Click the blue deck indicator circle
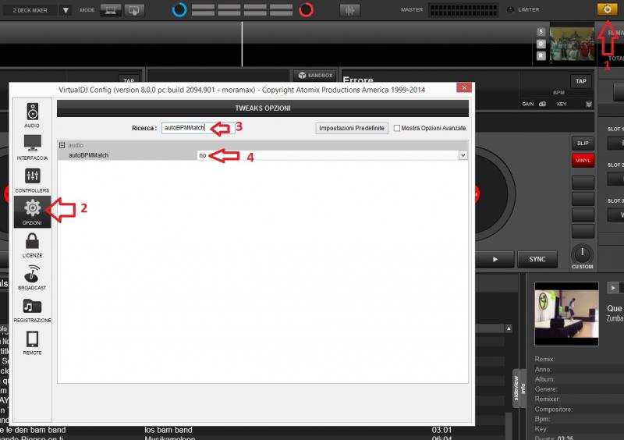This screenshot has width=624, height=440. tap(179, 9)
